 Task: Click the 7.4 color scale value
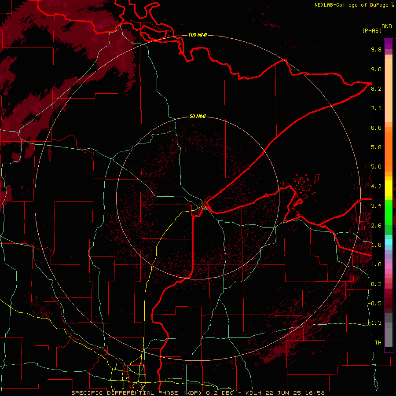(376, 108)
